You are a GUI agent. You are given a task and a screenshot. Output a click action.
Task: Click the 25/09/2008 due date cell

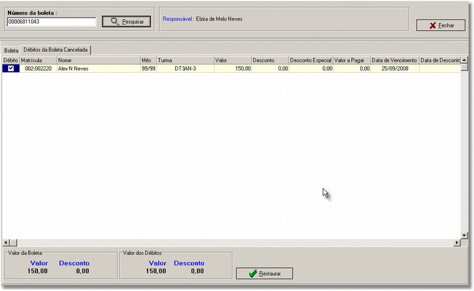pyautogui.click(x=394, y=68)
